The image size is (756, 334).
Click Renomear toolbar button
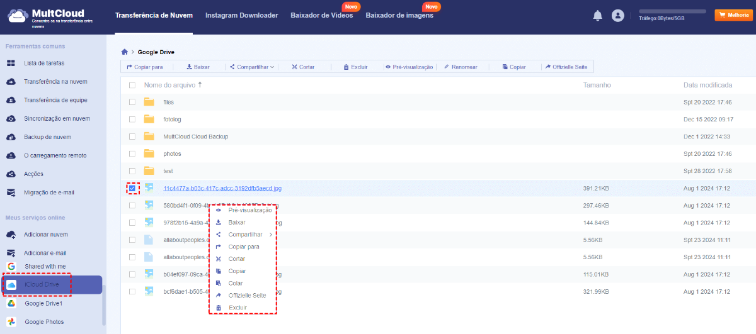tap(461, 67)
